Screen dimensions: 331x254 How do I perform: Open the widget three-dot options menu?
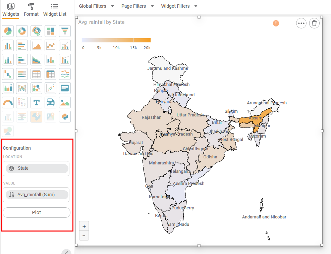301,23
